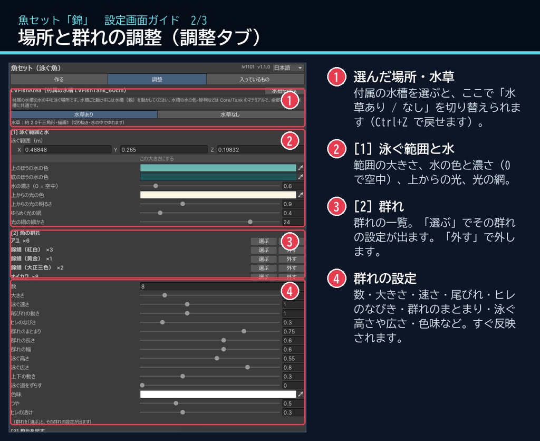
Task: Click the version text "lv1101 v1.1.0"
Action: (x=256, y=67)
